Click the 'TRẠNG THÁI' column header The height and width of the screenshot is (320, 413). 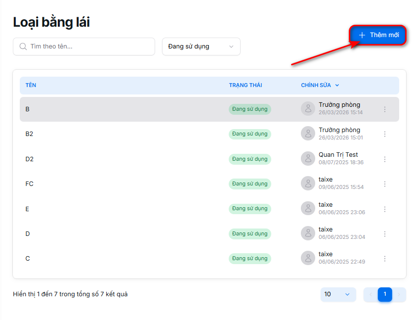coord(245,85)
